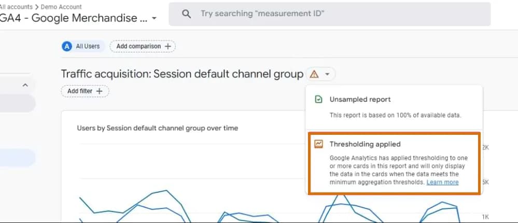Click the search magnifier icon
The image size is (518, 223).
click(x=186, y=14)
